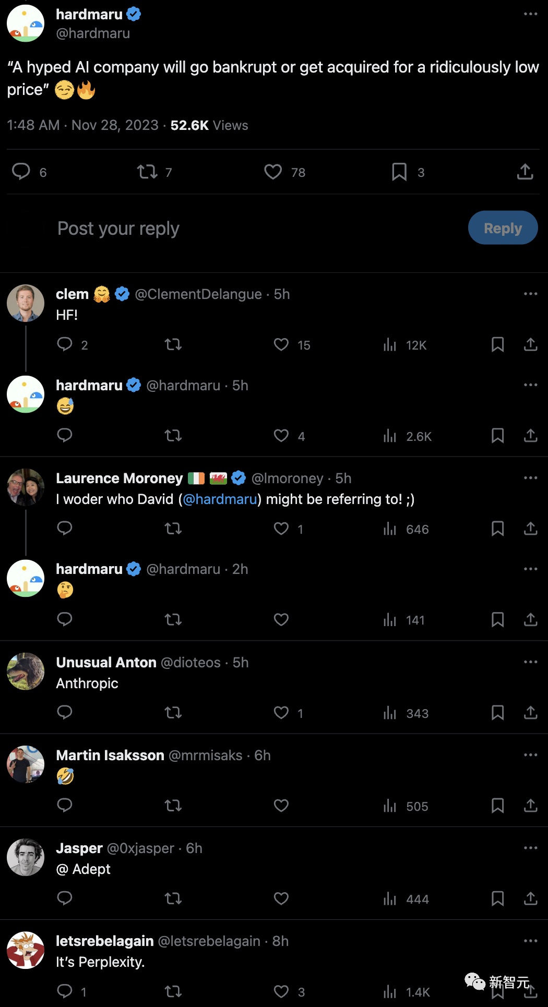Repost hardmaru's main tweet

(147, 172)
